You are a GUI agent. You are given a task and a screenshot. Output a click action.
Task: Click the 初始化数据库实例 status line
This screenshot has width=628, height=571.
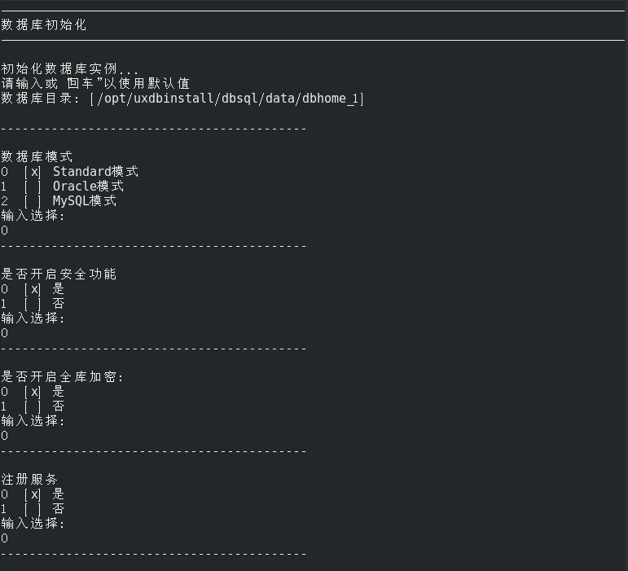tap(70, 69)
